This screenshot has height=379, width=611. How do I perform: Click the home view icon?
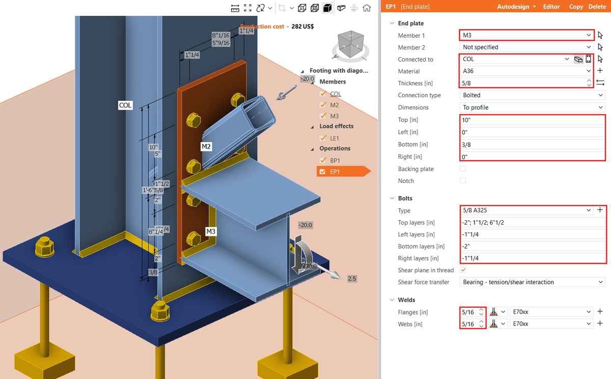(367, 8)
